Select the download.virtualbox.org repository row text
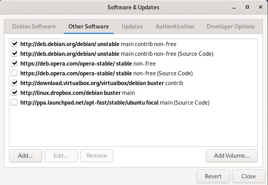Viewport: 268px width, 185px height. [x=102, y=83]
